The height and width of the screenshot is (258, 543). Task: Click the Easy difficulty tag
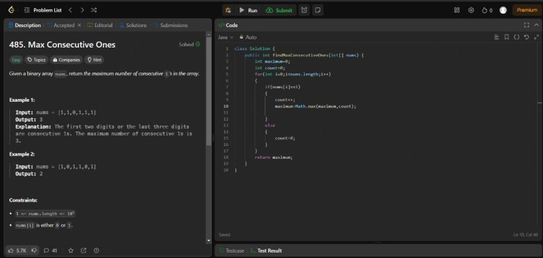tap(16, 60)
